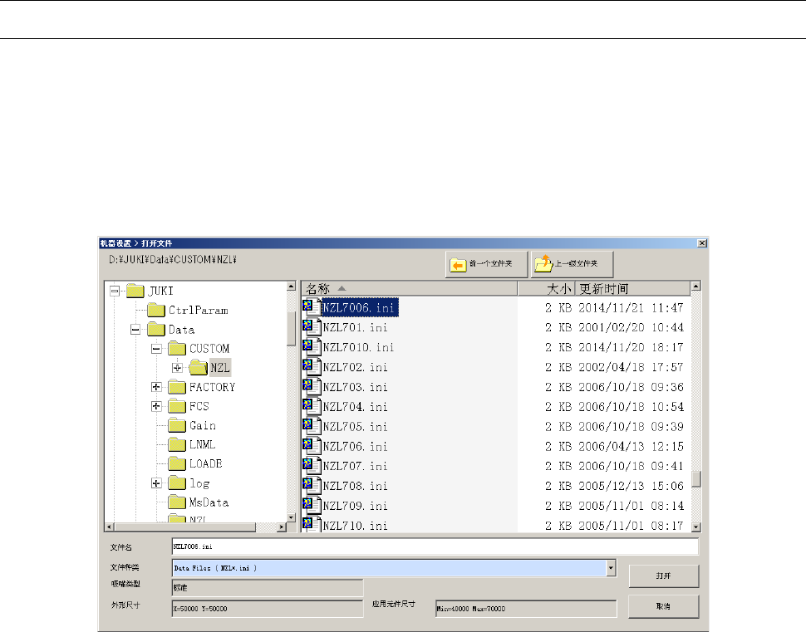806x632 pixels.
Task: Click the NZL705.ini file icon
Action: point(312,426)
